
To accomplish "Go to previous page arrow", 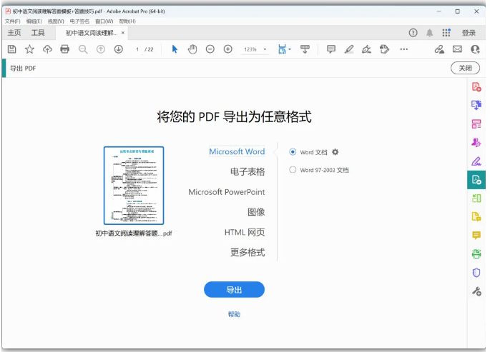I will (x=101, y=49).
